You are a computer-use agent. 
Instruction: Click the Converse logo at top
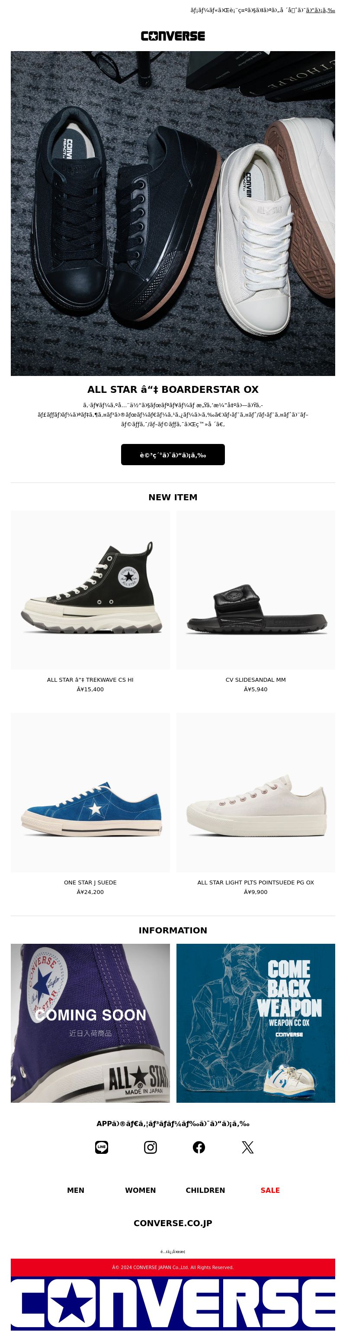tap(173, 36)
